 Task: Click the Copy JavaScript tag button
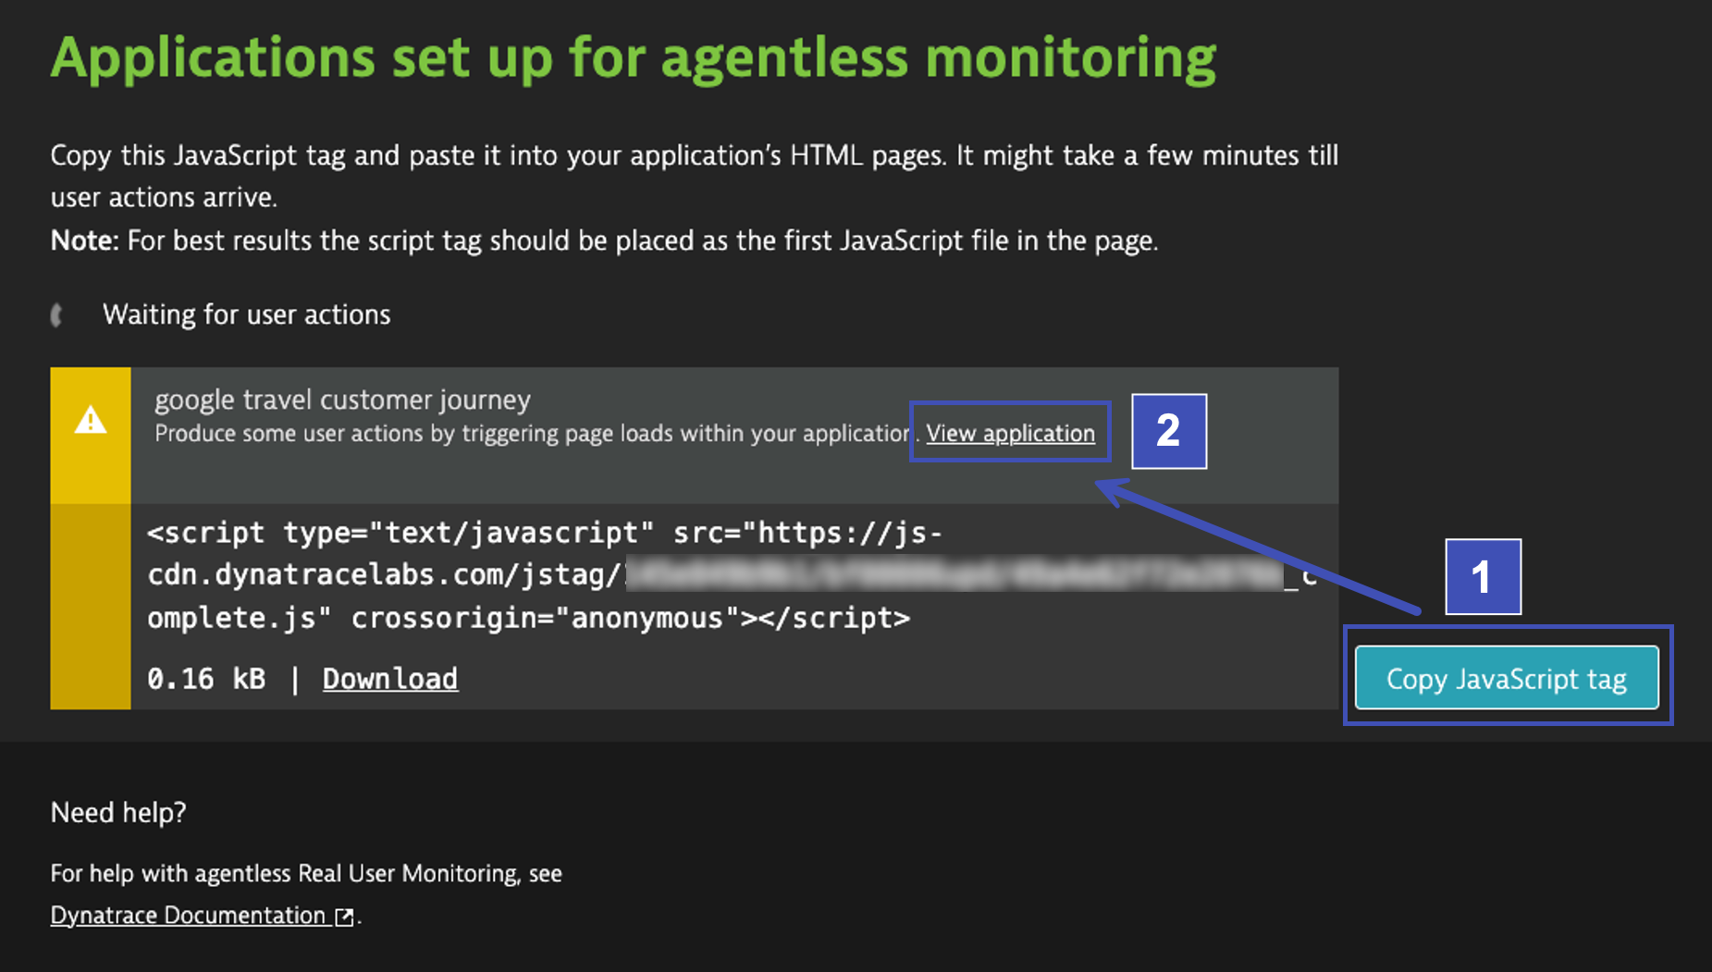click(x=1507, y=678)
